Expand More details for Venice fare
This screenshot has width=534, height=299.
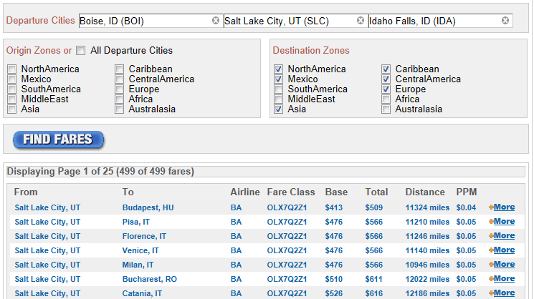[x=504, y=250]
